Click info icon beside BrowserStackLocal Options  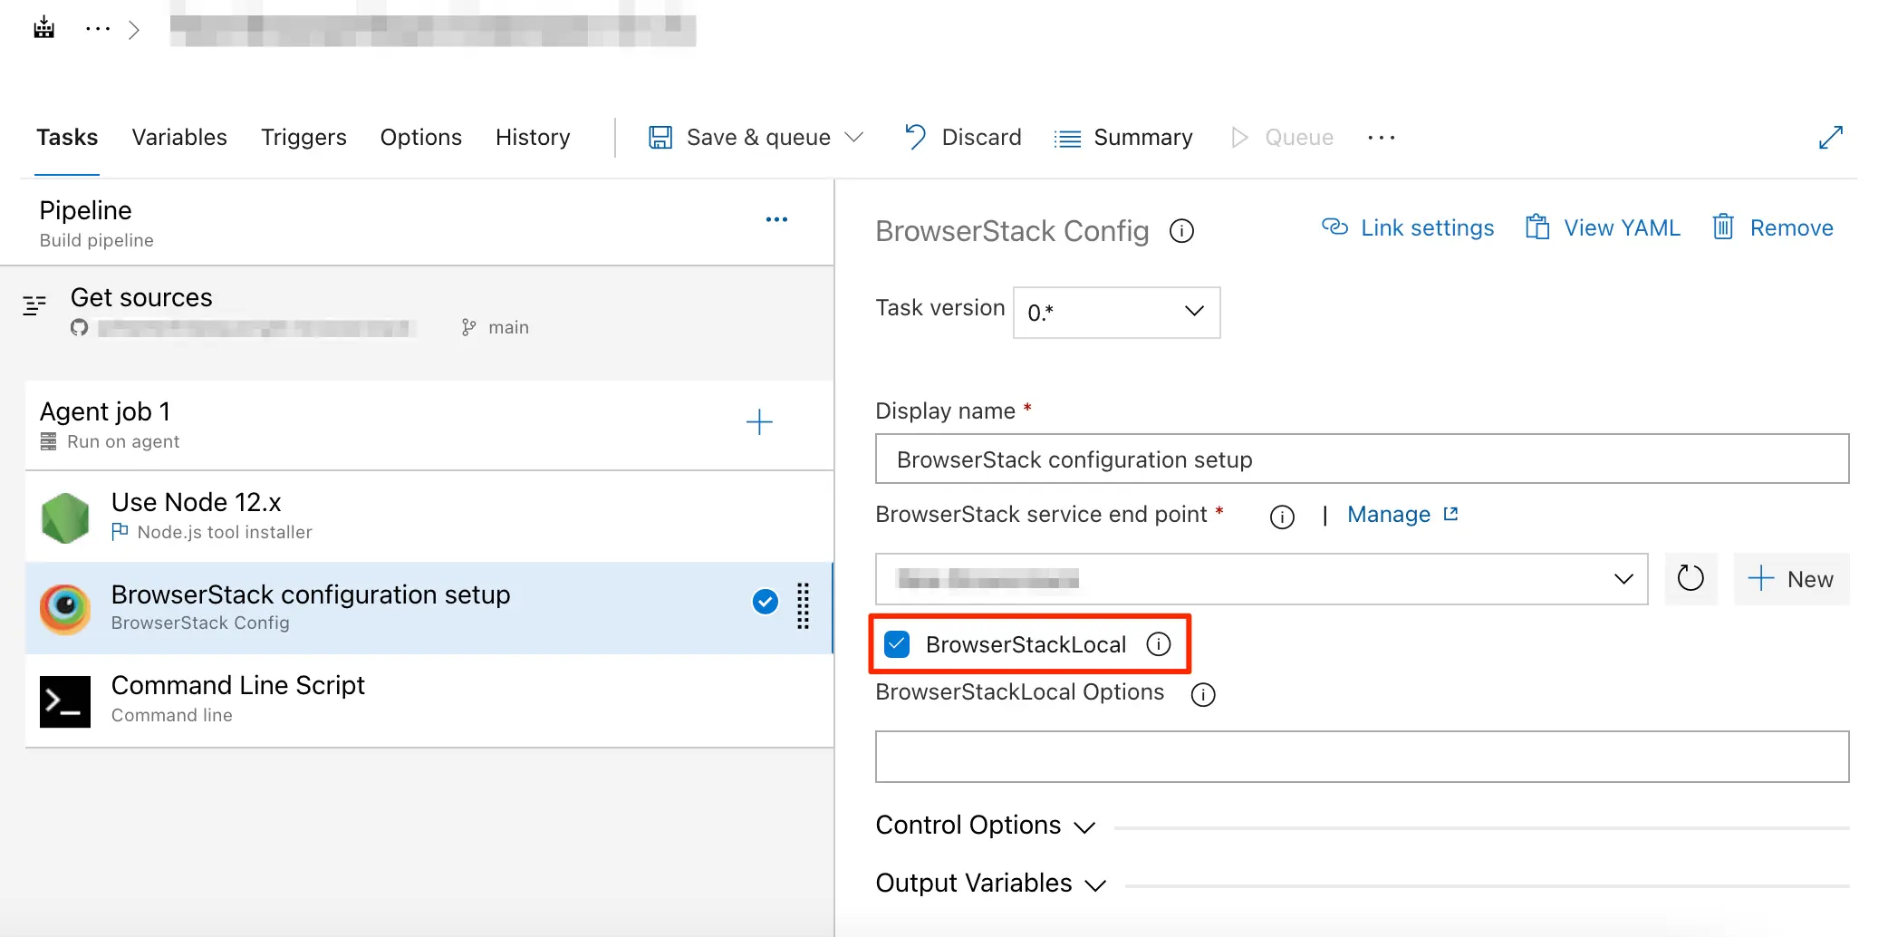(x=1202, y=694)
